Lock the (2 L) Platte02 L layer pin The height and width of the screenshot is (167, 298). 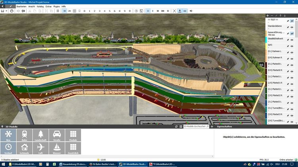point(288,90)
